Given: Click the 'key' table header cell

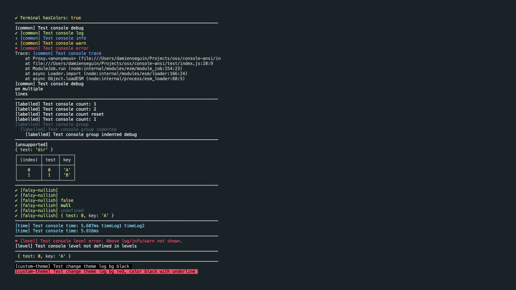Looking at the screenshot, I should tap(67, 160).
